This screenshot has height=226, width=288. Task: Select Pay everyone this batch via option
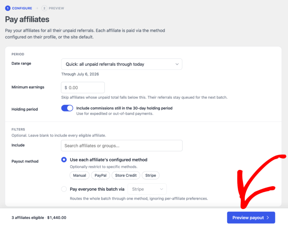coord(64,189)
